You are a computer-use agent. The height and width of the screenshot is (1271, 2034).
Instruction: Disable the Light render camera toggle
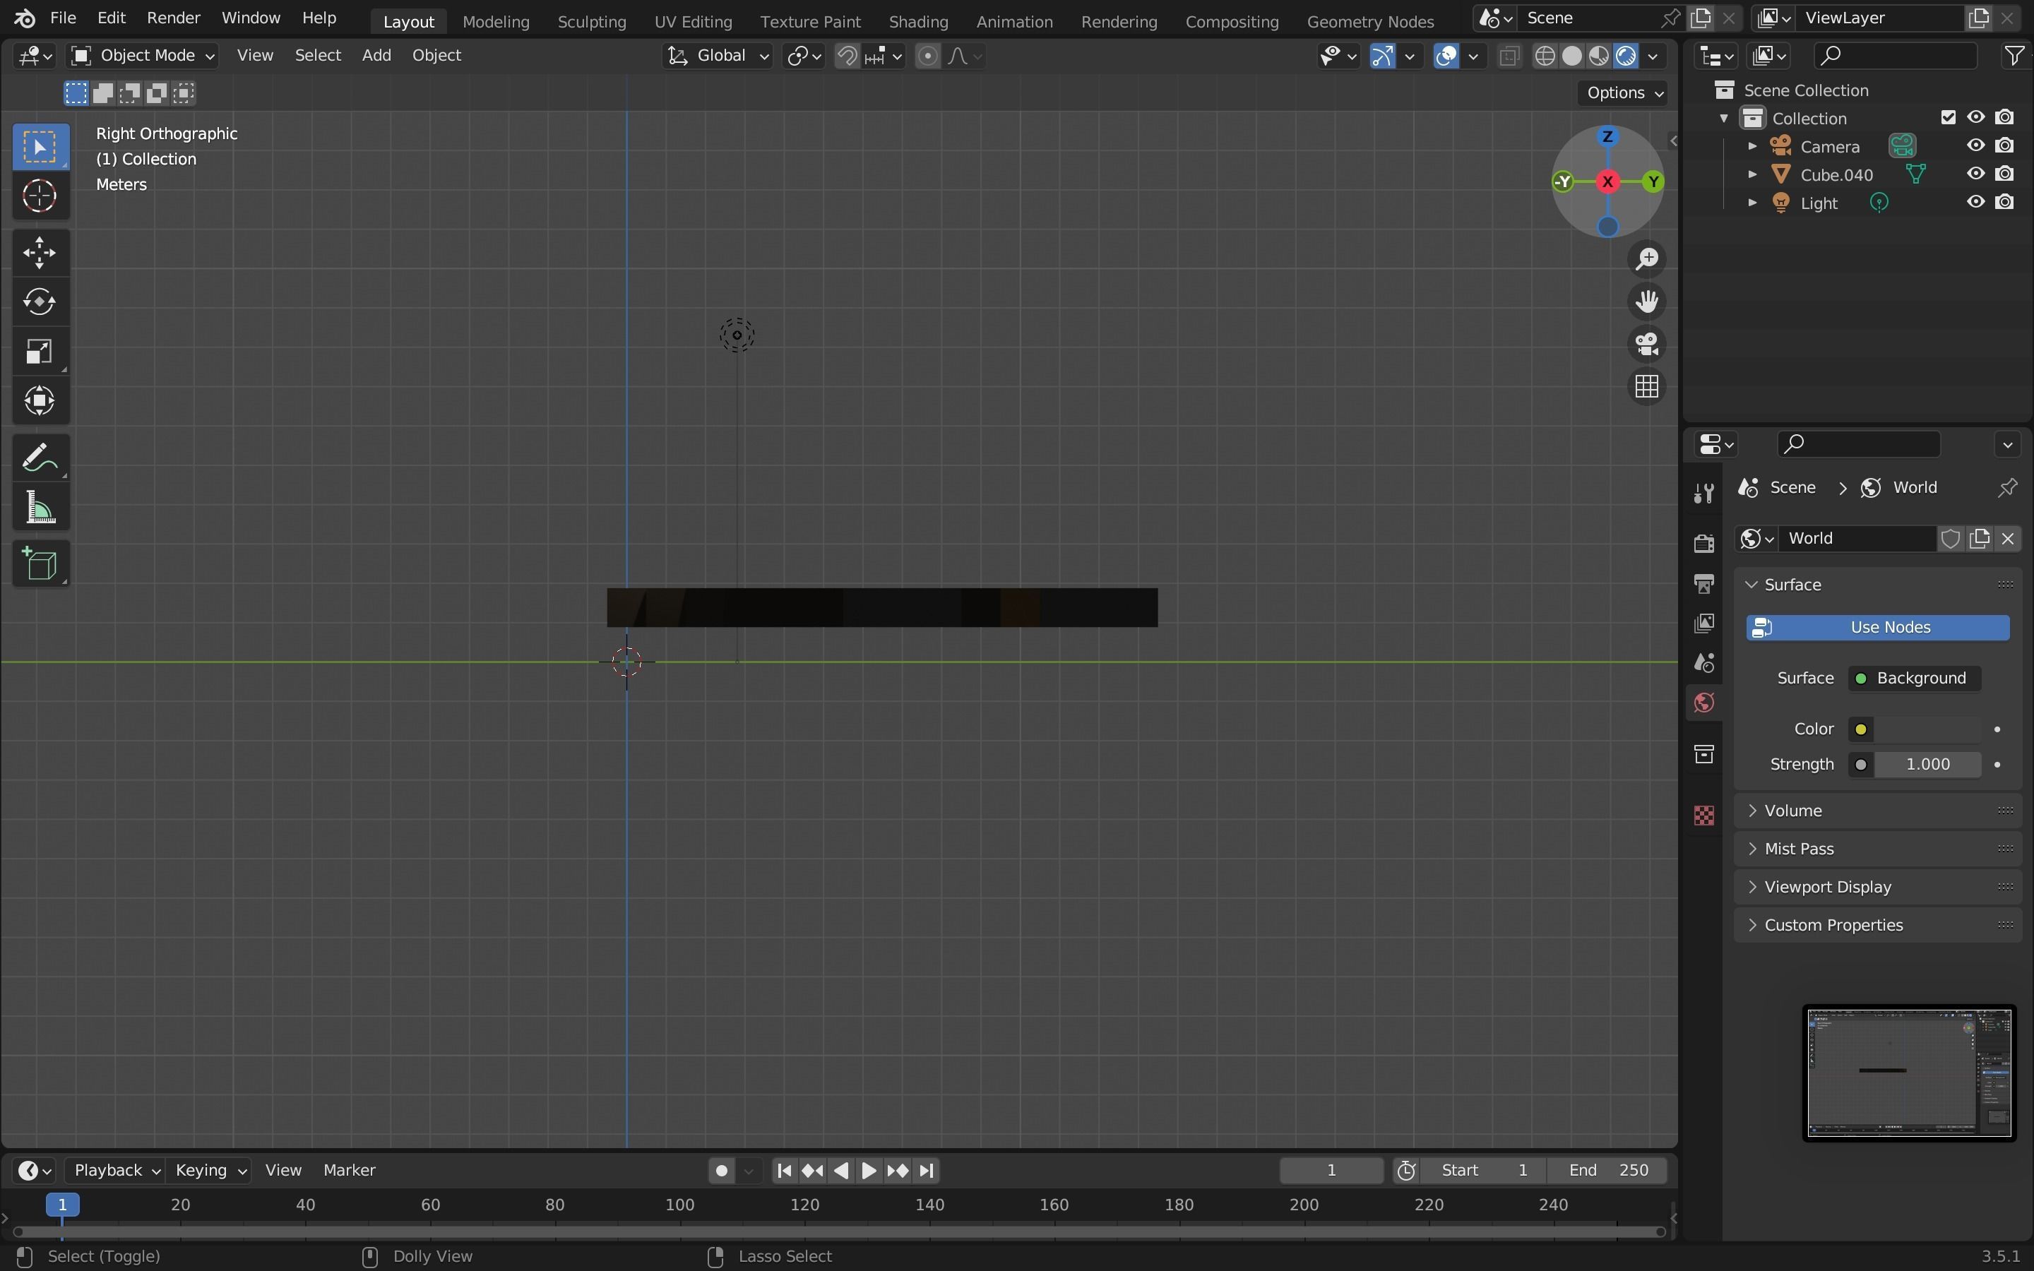(x=2004, y=203)
